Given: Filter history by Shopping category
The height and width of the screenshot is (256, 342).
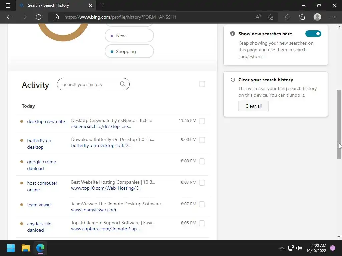Looking at the screenshot, I should (129, 51).
